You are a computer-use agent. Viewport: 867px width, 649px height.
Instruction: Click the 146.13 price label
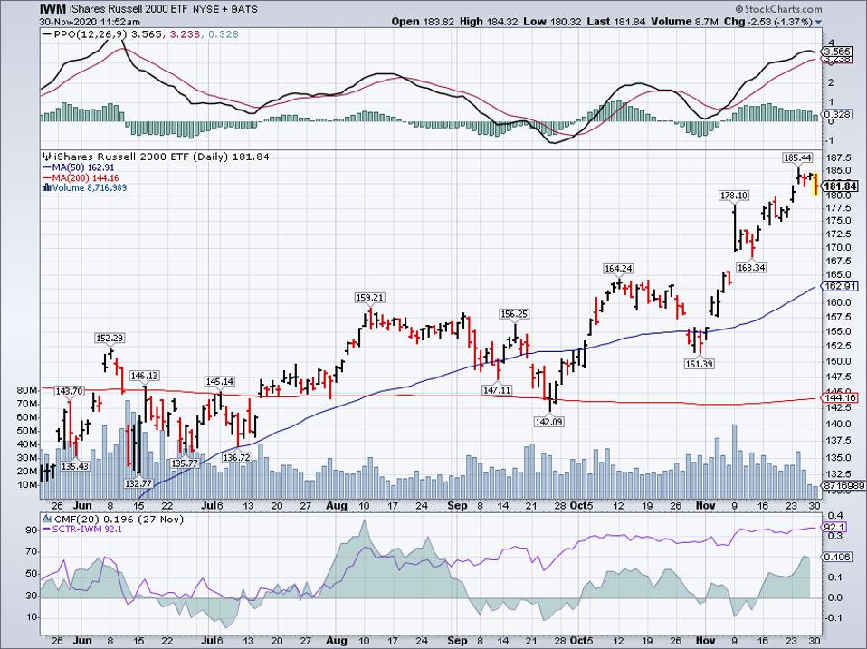click(x=144, y=376)
